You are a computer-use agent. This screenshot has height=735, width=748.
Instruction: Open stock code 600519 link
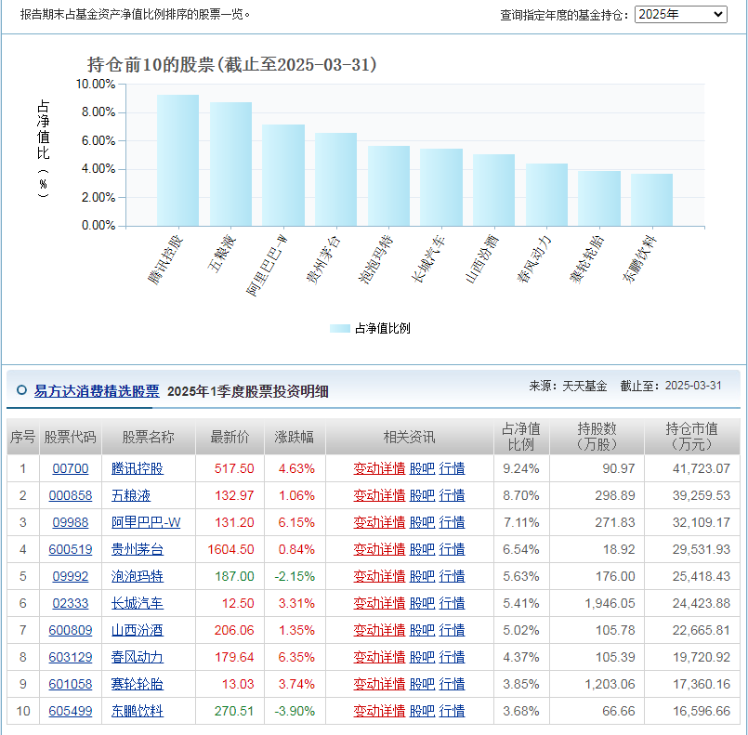[70, 549]
